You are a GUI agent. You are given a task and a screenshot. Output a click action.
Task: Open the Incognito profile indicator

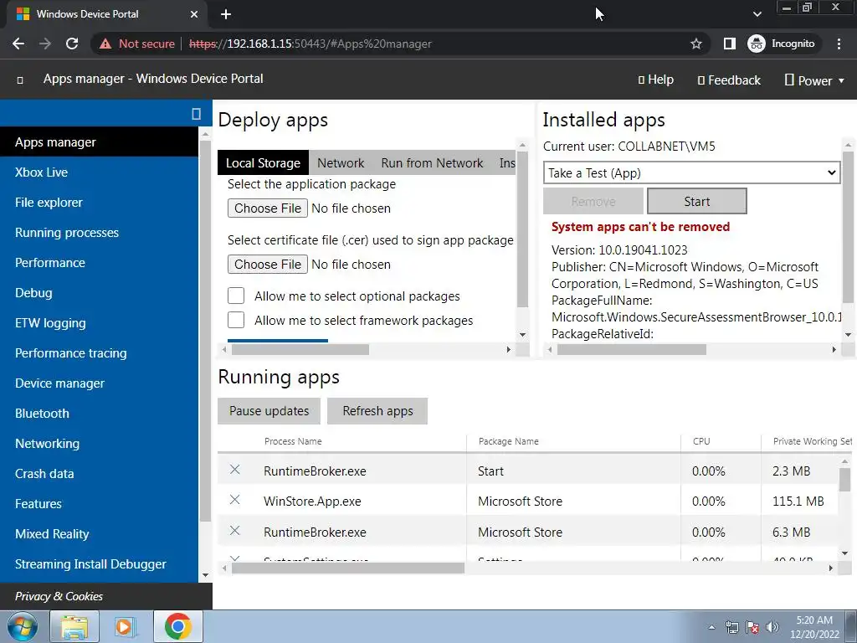(x=783, y=44)
